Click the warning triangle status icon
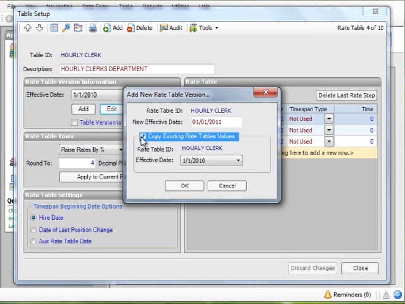 coord(386,294)
